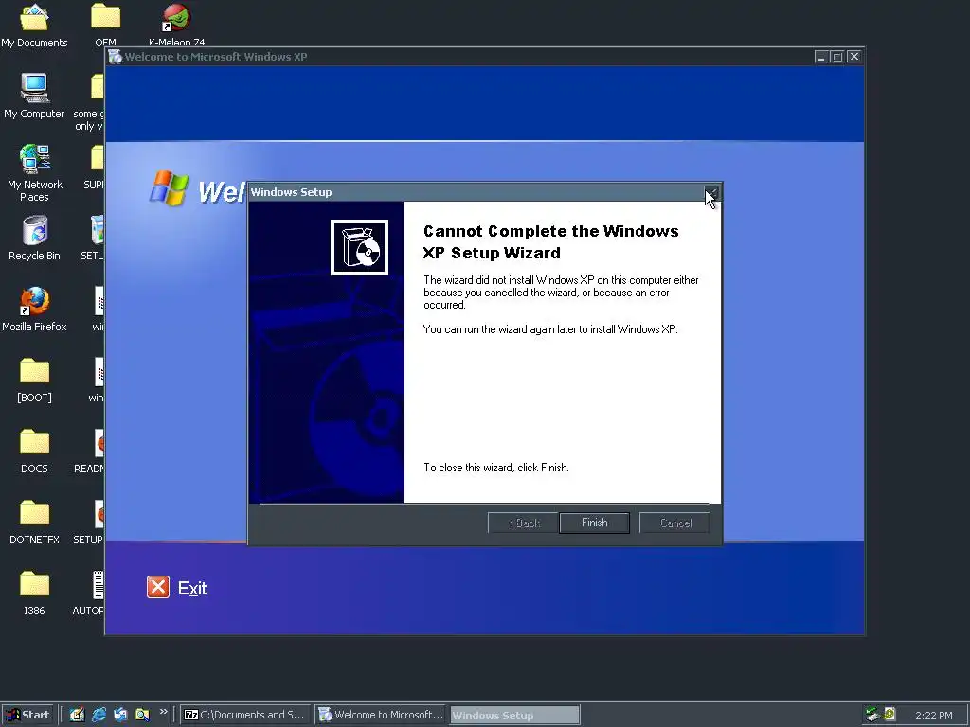970x727 pixels.
Task: Click the taskbar clock showing 2:22 PM
Action: coord(933,716)
